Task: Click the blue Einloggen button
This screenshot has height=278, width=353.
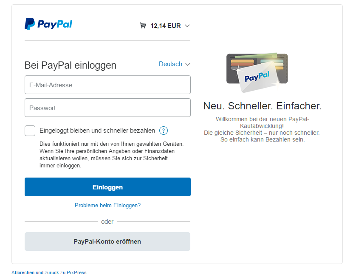Action: click(x=107, y=187)
